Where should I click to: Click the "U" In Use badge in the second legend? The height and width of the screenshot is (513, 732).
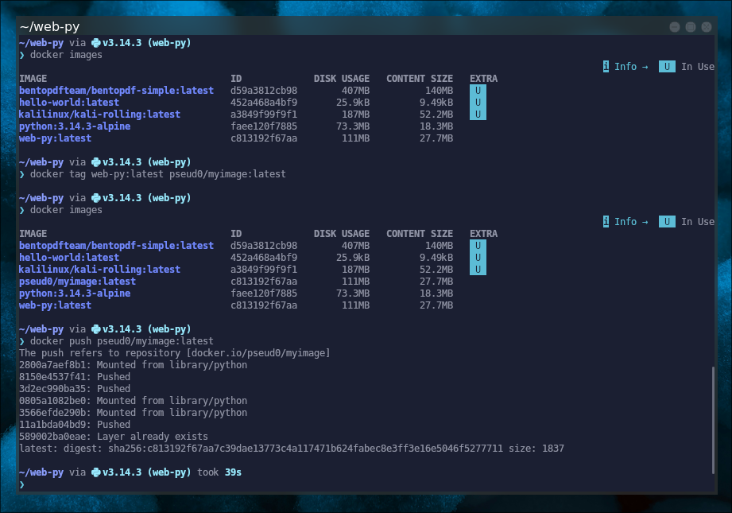667,222
